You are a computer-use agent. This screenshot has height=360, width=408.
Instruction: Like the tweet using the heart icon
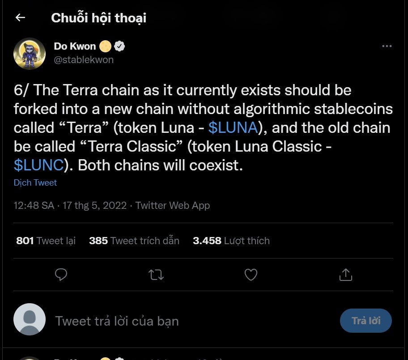(x=251, y=275)
